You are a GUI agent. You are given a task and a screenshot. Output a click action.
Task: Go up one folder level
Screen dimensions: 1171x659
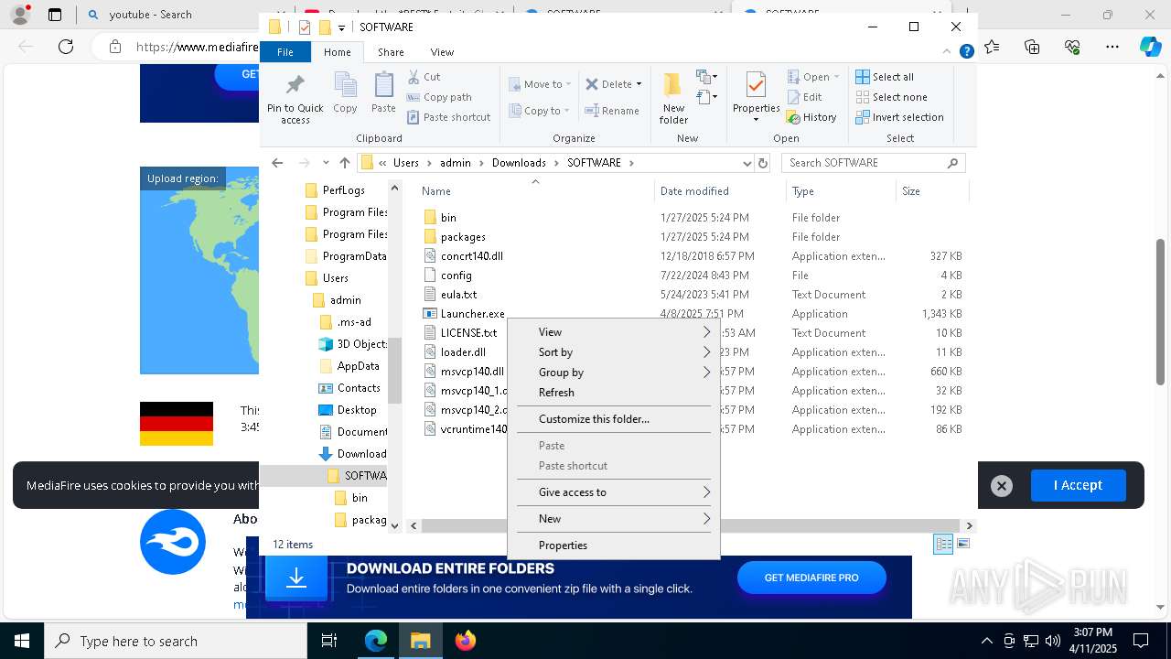[344, 163]
